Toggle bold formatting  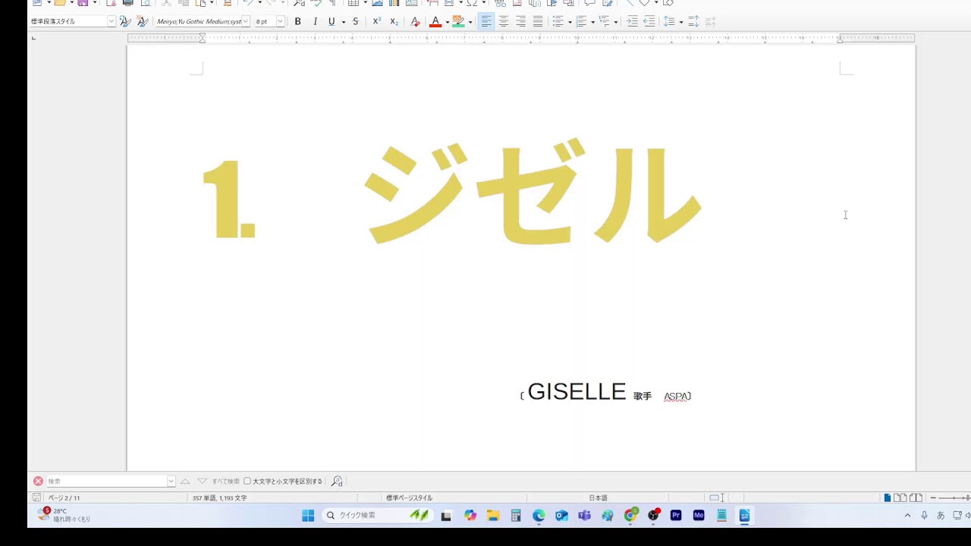[297, 21]
